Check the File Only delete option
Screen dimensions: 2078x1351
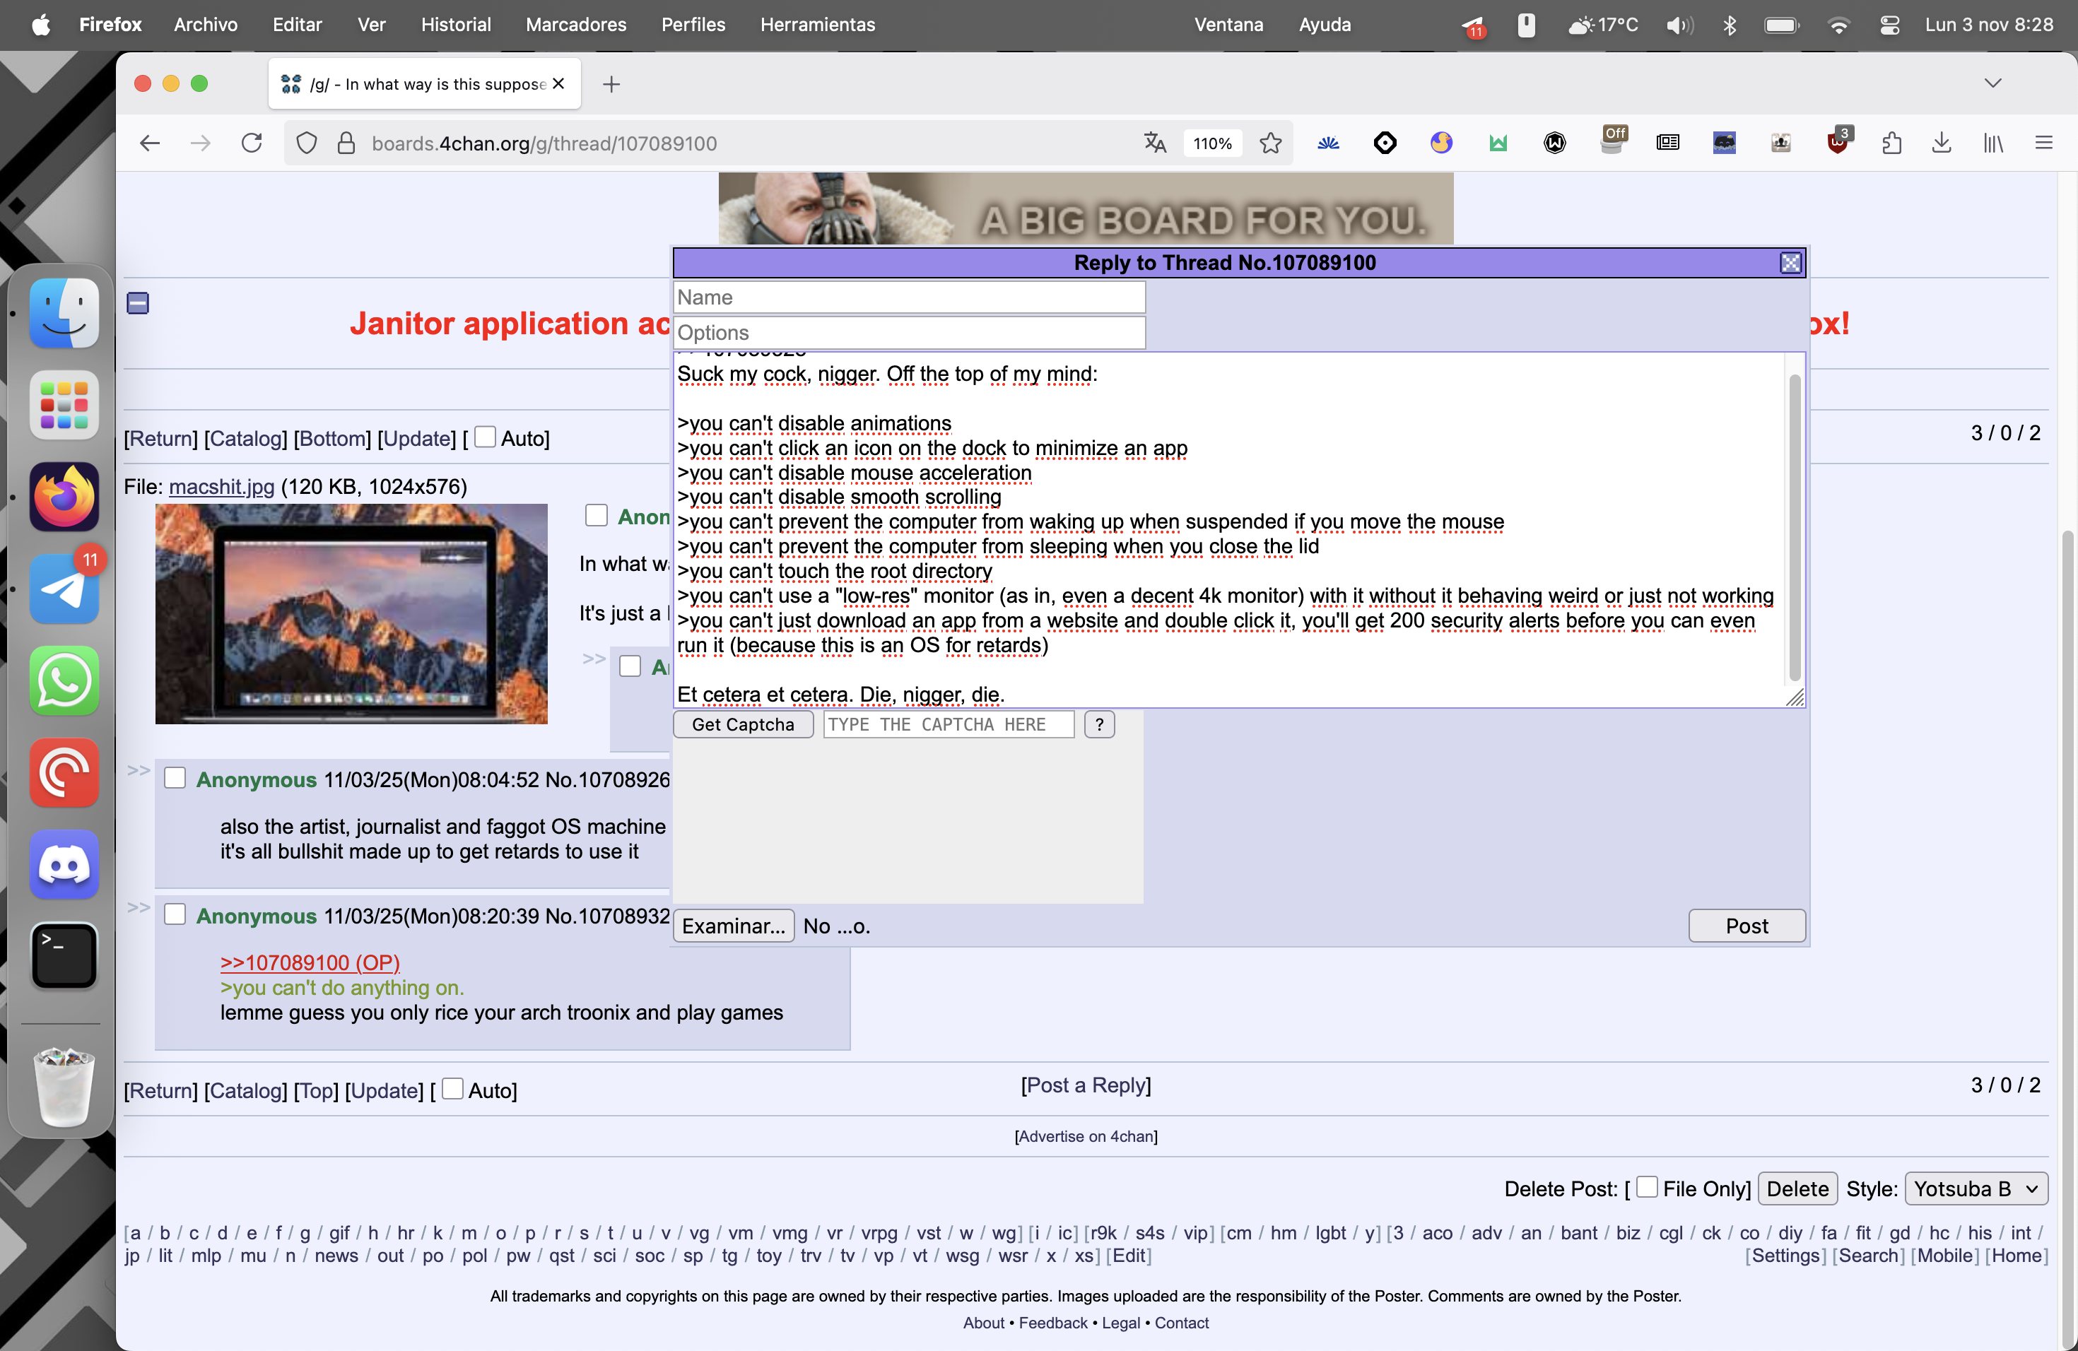[x=1647, y=1187]
